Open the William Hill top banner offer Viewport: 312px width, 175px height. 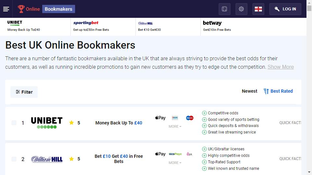coord(168,27)
